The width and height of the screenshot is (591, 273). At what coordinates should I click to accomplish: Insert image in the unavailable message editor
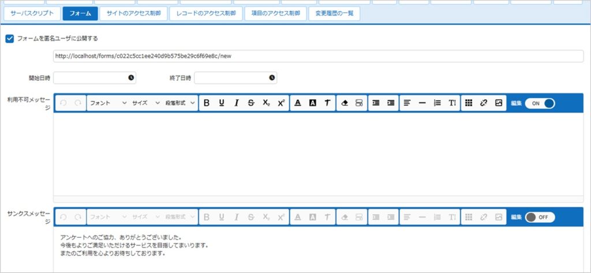(499, 103)
